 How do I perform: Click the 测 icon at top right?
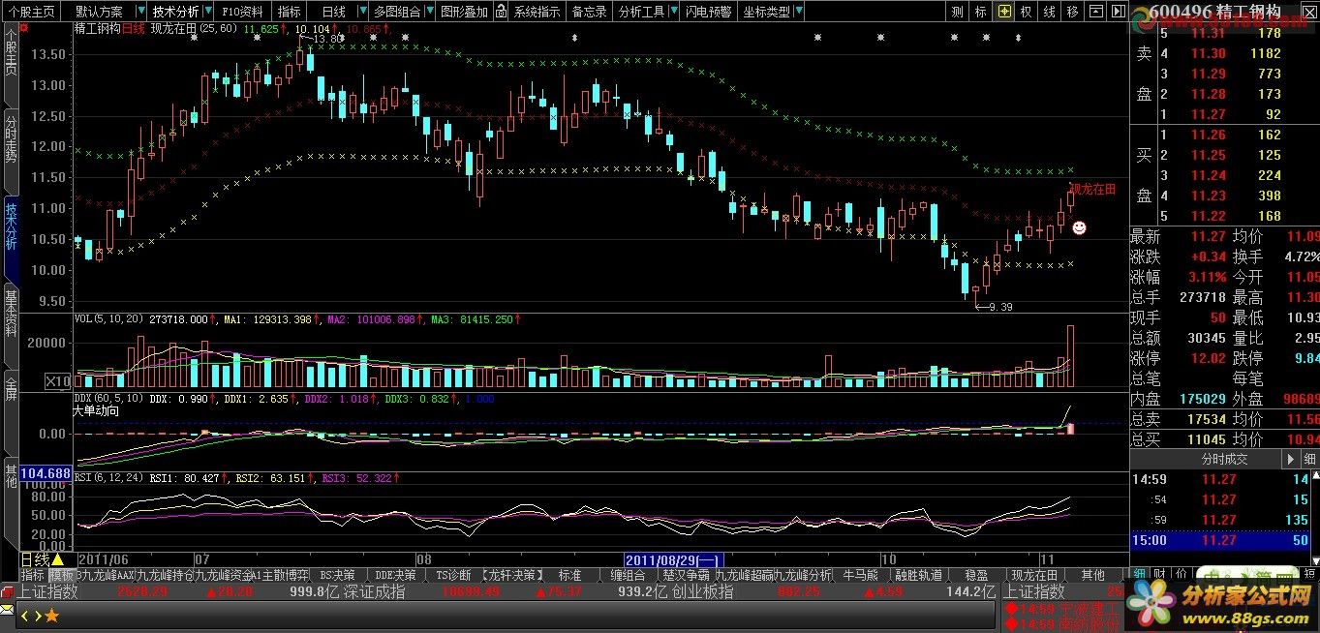(958, 12)
